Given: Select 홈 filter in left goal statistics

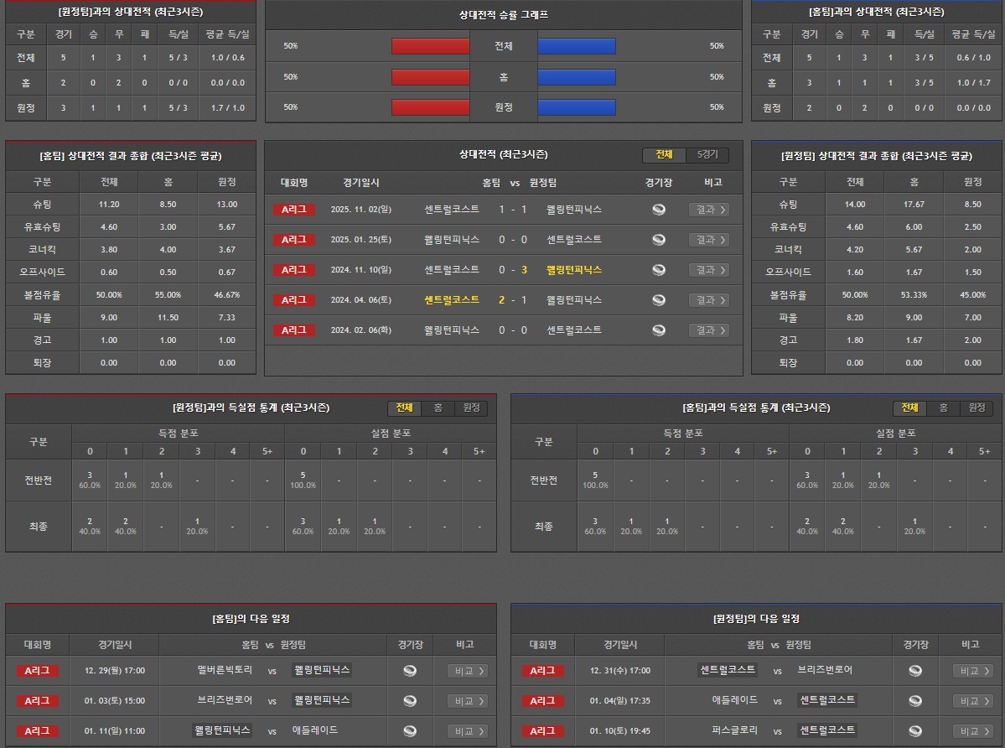Looking at the screenshot, I should pos(438,408).
